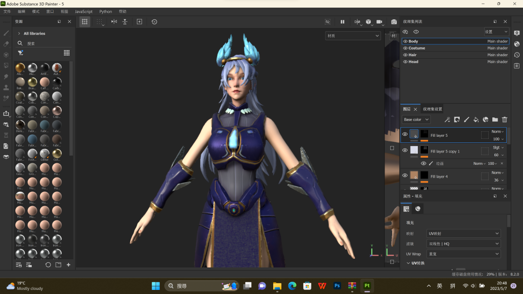
Task: Toggle the hidden-eye isolate icon in viewport toolbar
Action: pos(327,21)
